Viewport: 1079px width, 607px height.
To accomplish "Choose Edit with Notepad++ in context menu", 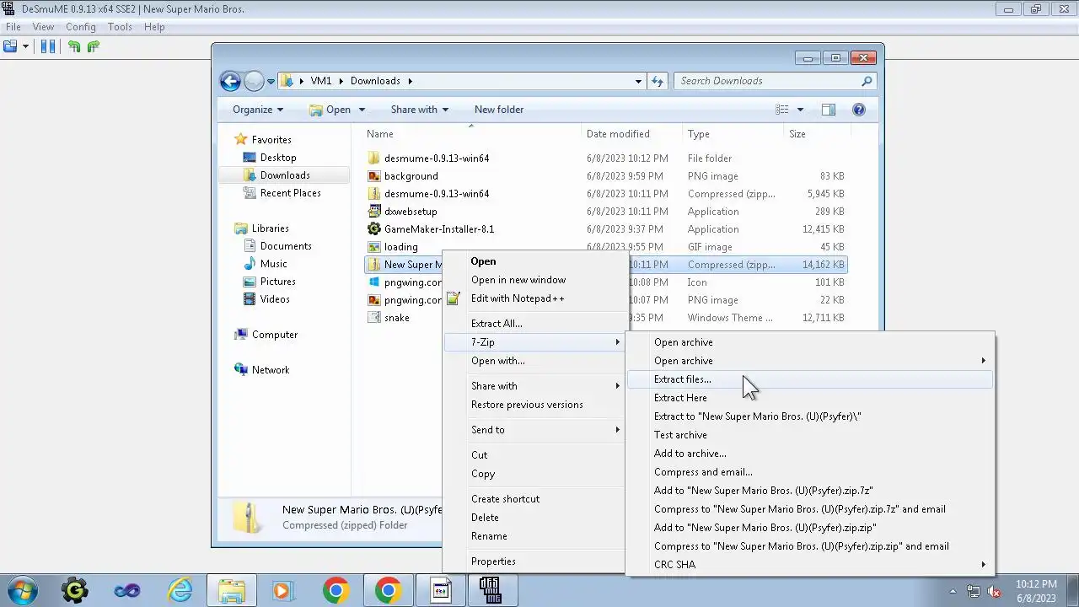I will pyautogui.click(x=535, y=298).
